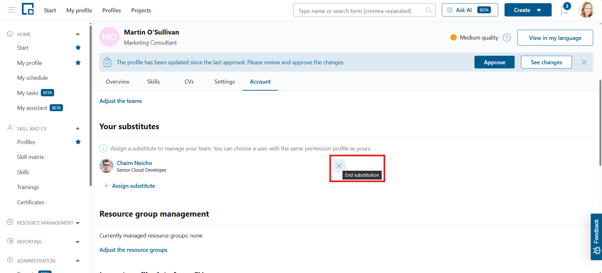
Task: Open Profiles in the top navigation
Action: pos(111,10)
